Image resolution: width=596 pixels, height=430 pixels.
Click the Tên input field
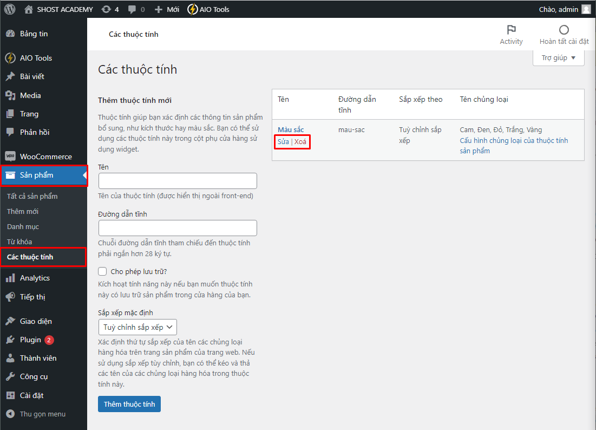pos(178,181)
